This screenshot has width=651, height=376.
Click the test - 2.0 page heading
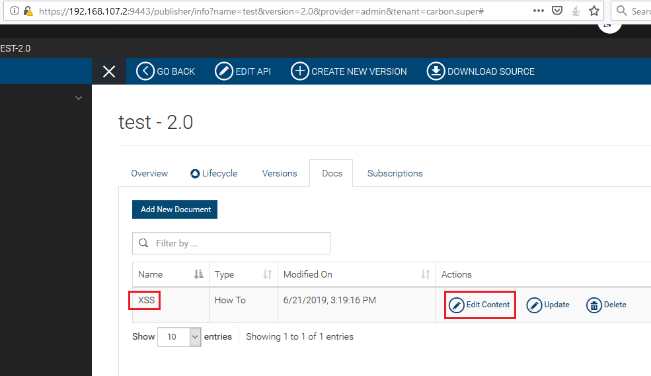[x=156, y=122]
